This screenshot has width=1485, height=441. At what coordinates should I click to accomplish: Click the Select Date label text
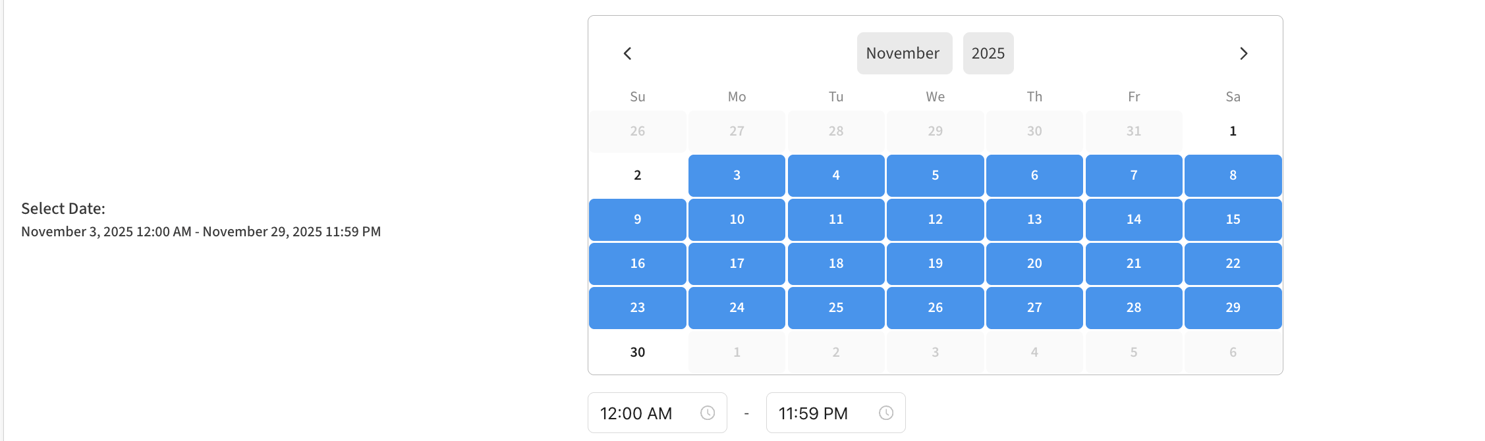62,208
